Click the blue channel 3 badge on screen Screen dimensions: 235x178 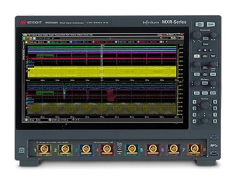[x=71, y=42]
